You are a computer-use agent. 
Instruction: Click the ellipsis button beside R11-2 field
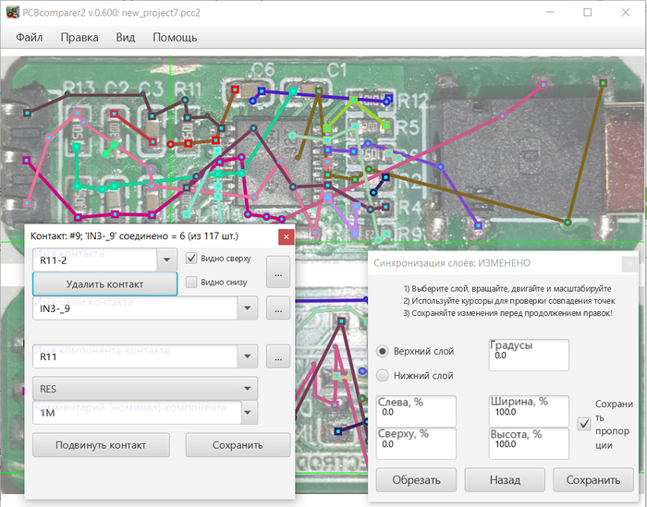[279, 271]
